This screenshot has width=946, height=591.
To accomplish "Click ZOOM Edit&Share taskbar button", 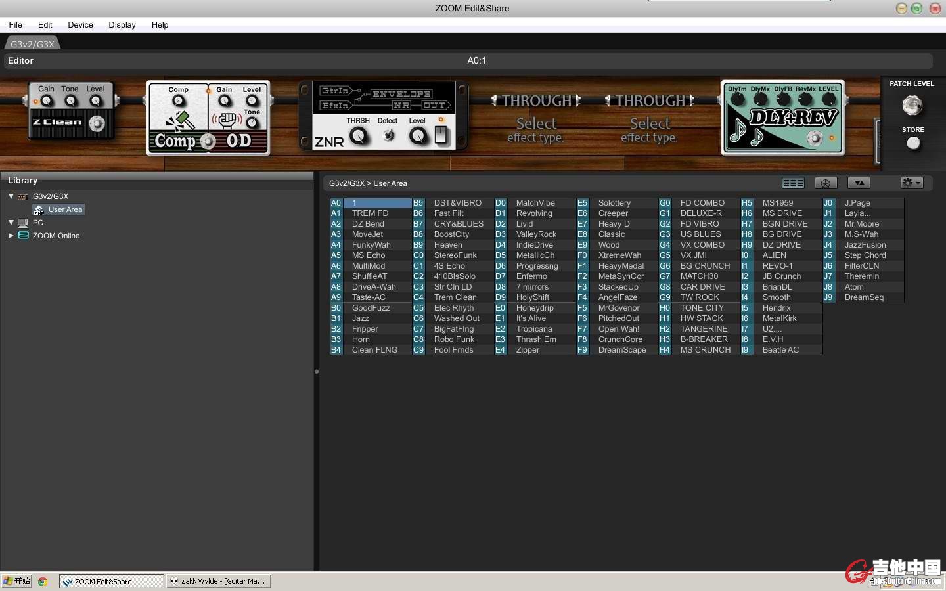I will (x=111, y=581).
